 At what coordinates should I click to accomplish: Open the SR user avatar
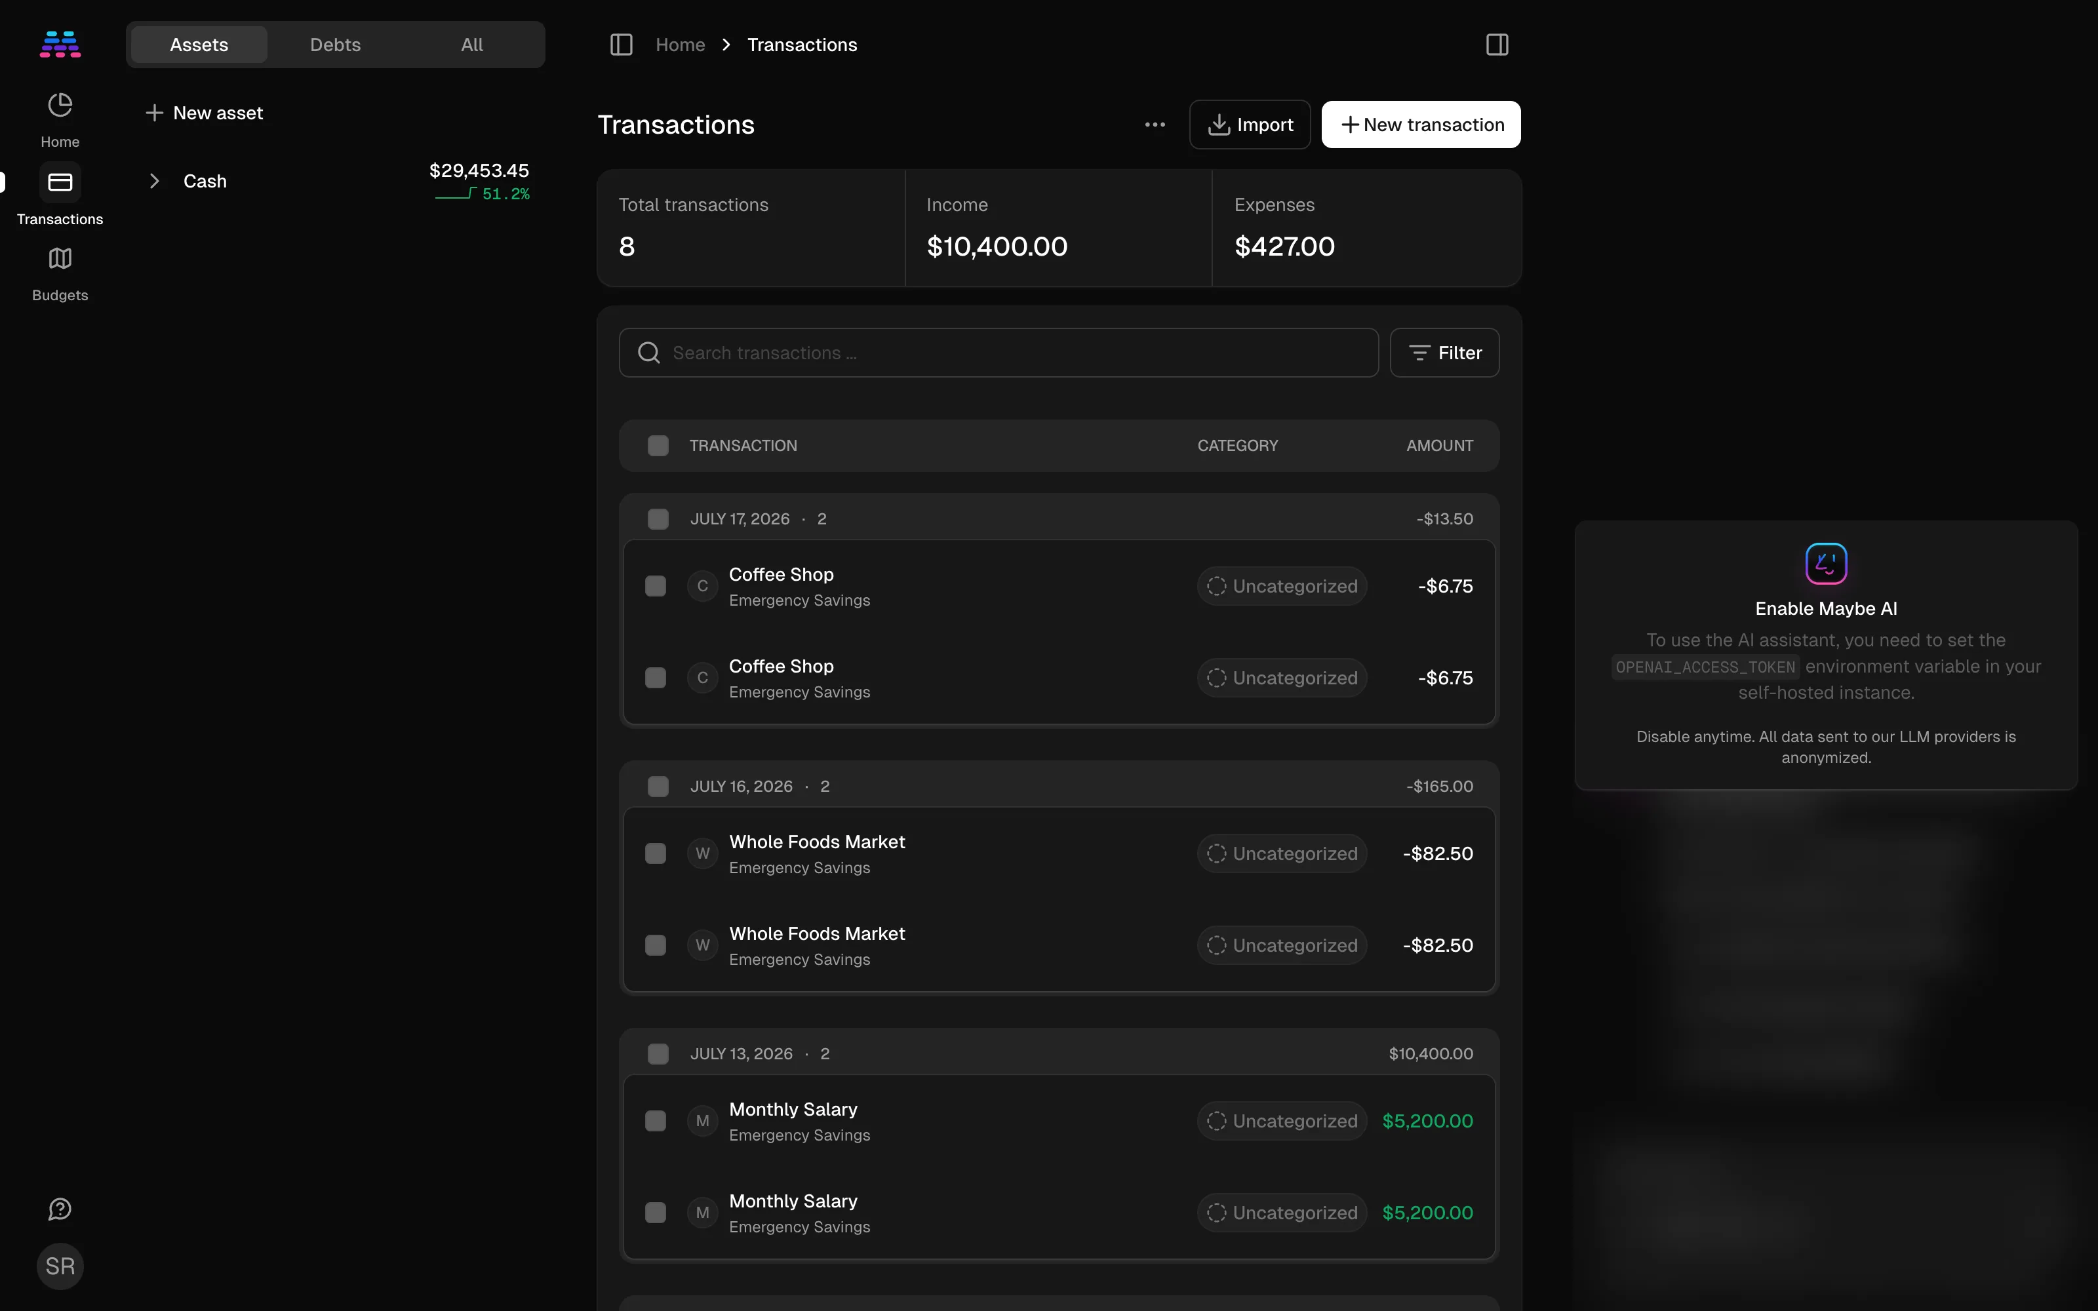point(60,1266)
